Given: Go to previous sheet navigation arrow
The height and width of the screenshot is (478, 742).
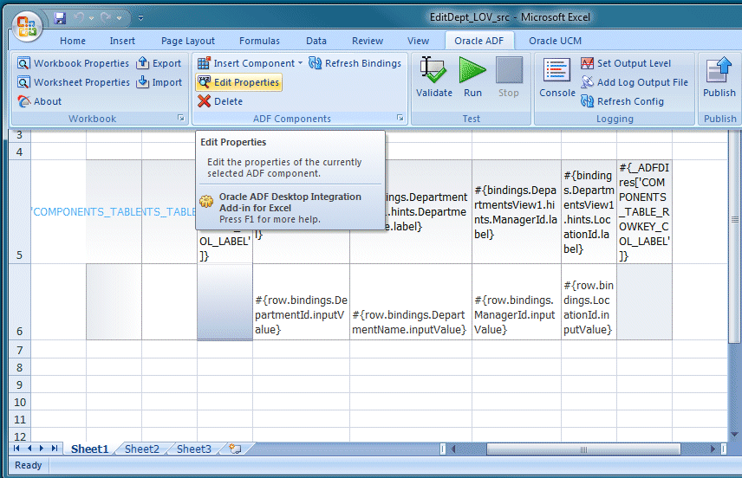Looking at the screenshot, I should click(x=29, y=449).
